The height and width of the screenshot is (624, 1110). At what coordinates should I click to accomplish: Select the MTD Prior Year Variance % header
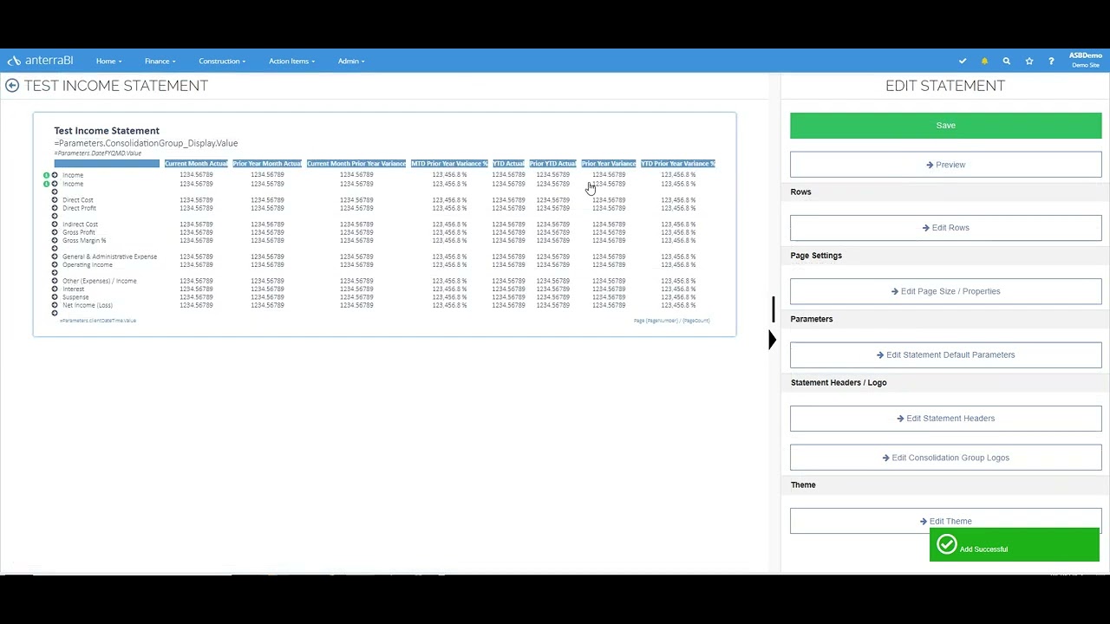[x=449, y=164]
